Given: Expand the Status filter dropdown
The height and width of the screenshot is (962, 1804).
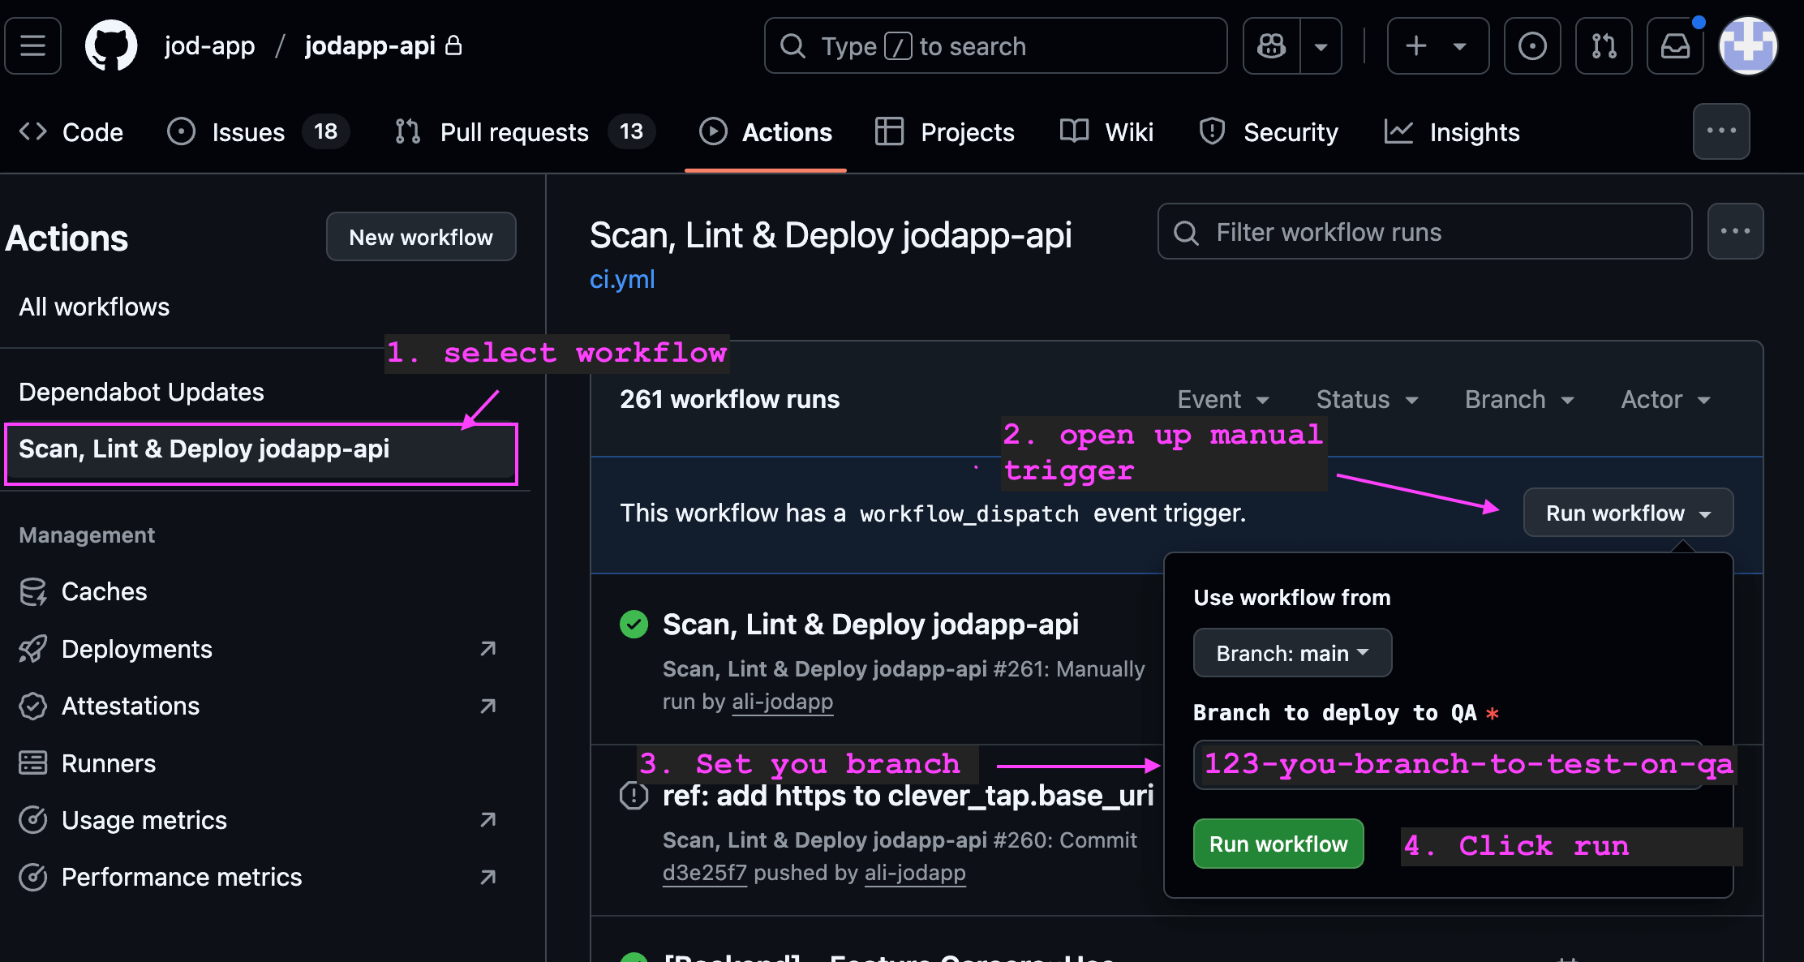Looking at the screenshot, I should [x=1367, y=399].
